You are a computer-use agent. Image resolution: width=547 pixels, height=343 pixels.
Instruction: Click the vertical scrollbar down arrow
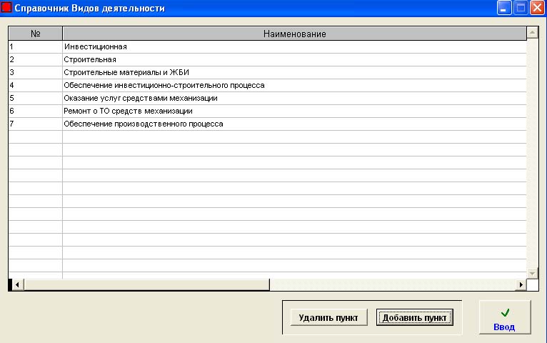[x=532, y=273]
